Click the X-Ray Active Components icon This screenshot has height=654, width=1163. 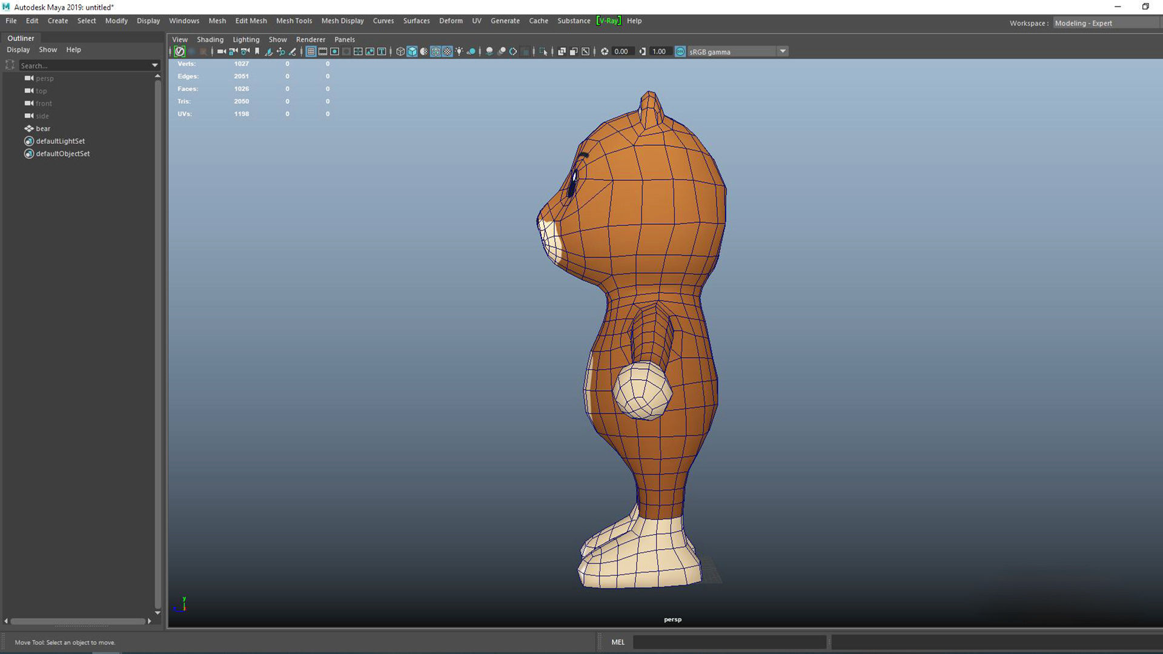click(x=574, y=51)
